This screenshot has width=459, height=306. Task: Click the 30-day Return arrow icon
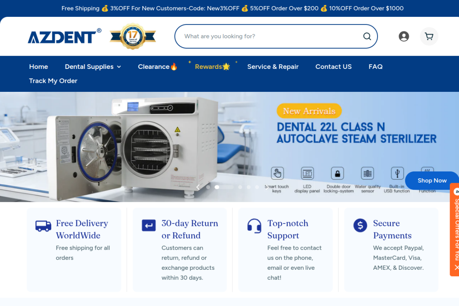pos(148,225)
